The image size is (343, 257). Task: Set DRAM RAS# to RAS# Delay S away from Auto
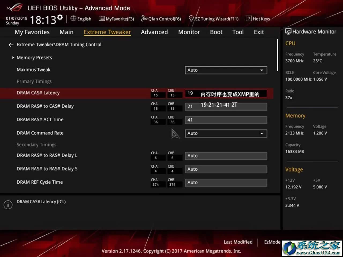pos(226,169)
